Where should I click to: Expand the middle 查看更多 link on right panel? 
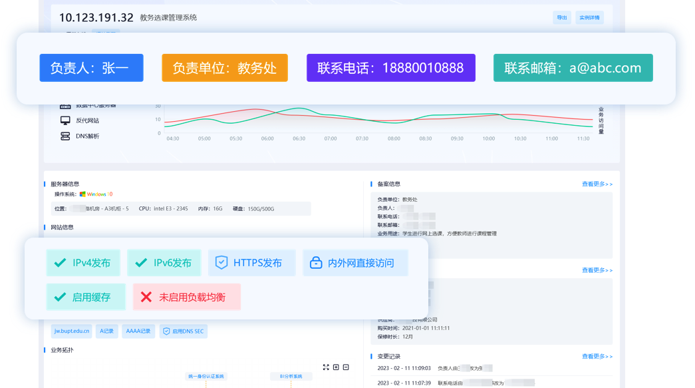[x=597, y=270]
